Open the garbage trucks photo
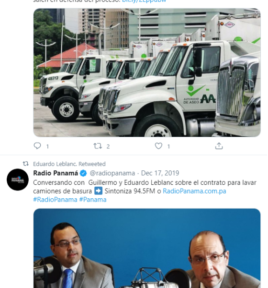Screen dimensions: 268x288 [147, 72]
